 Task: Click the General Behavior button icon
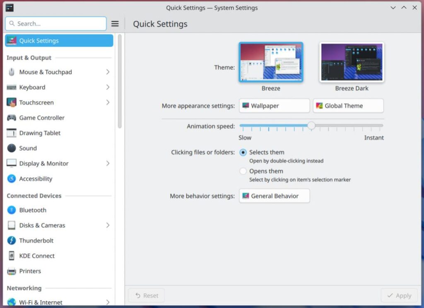point(246,196)
